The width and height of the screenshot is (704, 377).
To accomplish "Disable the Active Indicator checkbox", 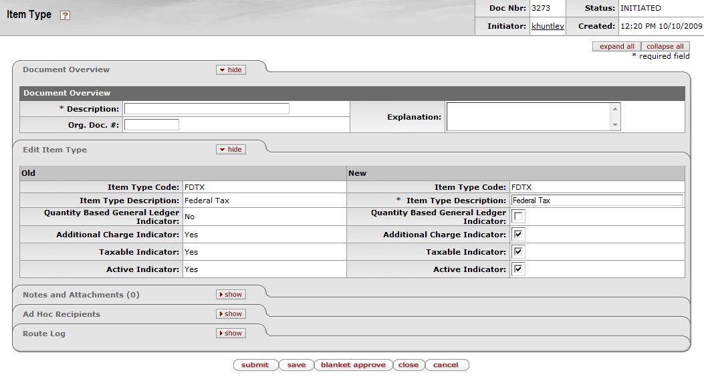I will coord(519,269).
